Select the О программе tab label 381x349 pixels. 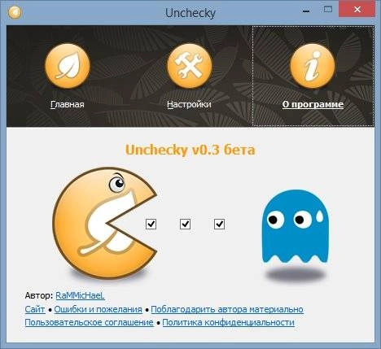(313, 104)
